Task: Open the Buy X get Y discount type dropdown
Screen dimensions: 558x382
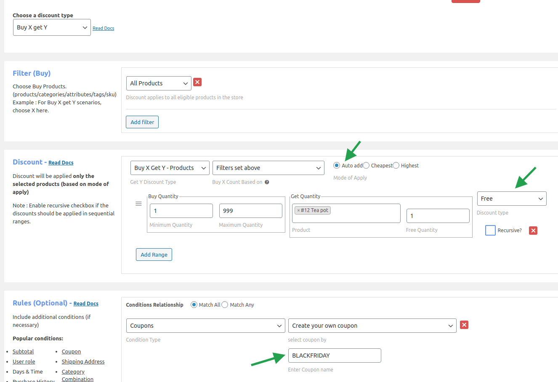Action: coord(52,27)
